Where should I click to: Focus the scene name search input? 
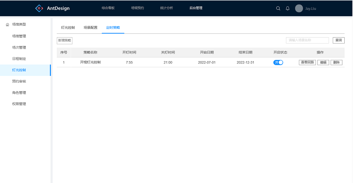click(x=307, y=40)
